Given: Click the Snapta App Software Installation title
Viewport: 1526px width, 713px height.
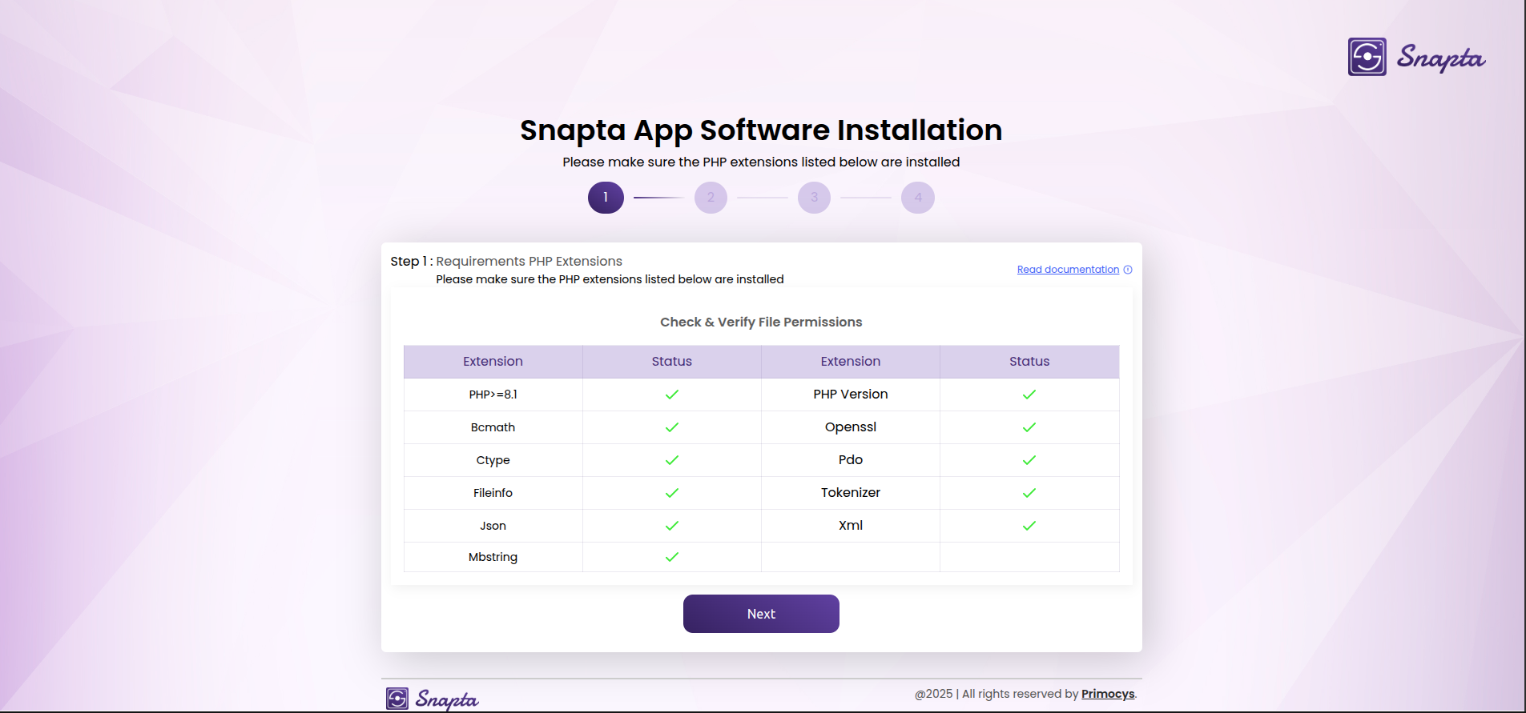Looking at the screenshot, I should tap(761, 130).
